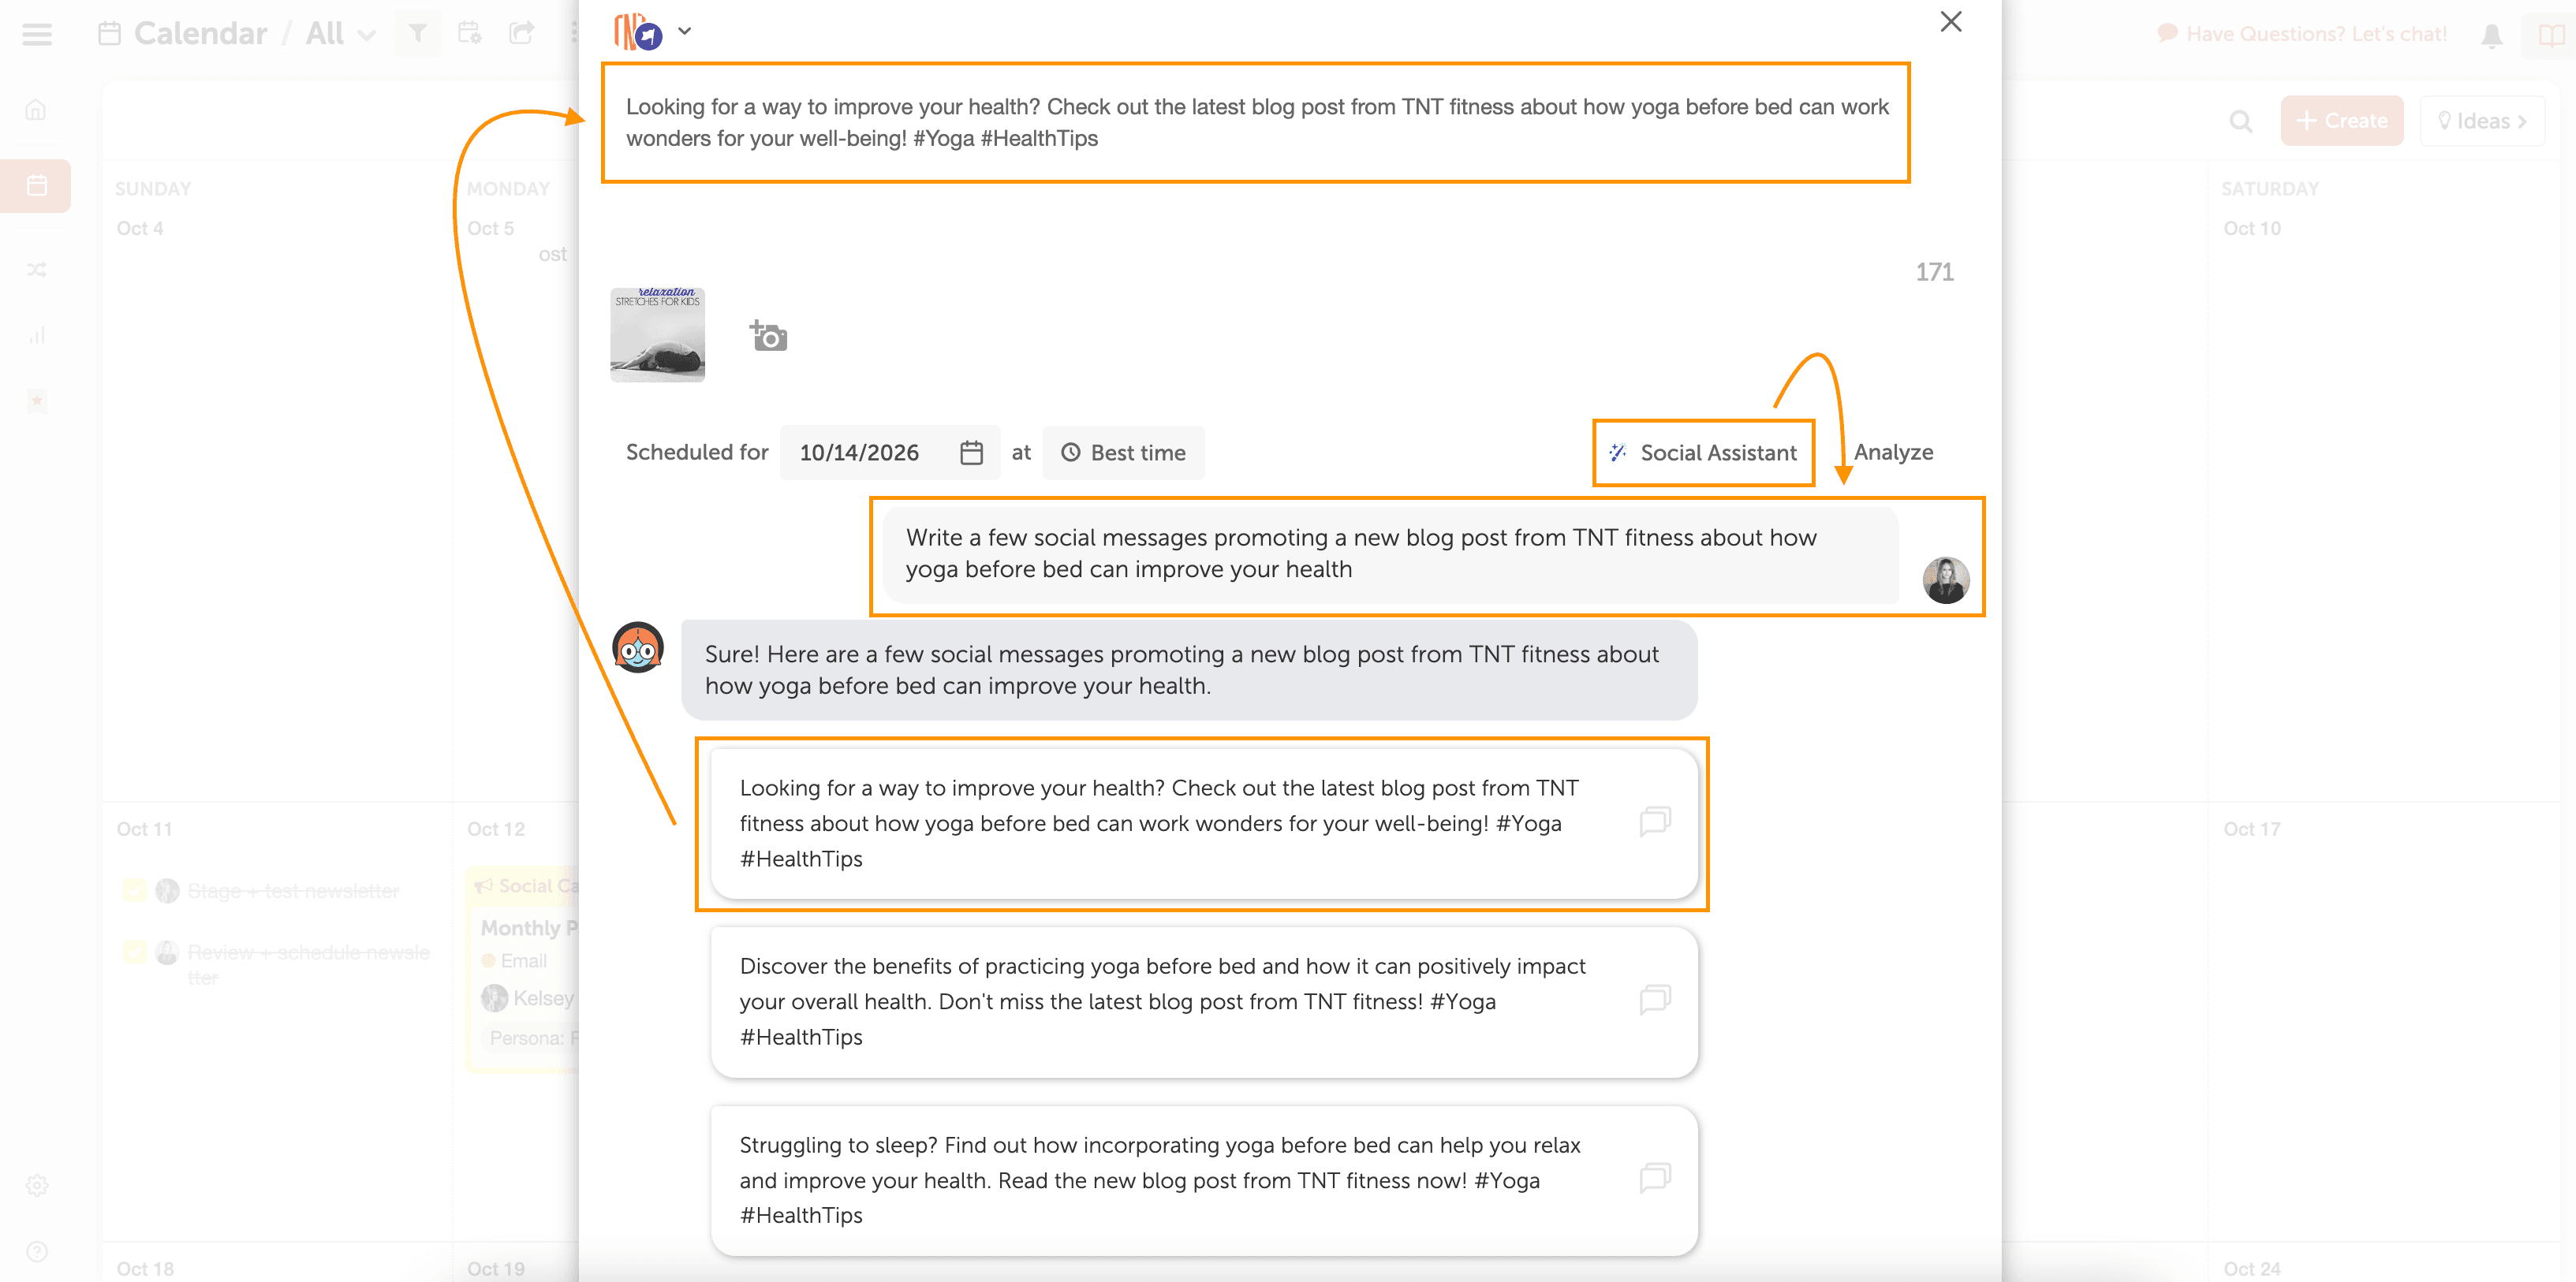Viewport: 2576px width, 1282px height.
Task: Uncheck 'Review + schedule newsletter' task
Action: [x=135, y=952]
